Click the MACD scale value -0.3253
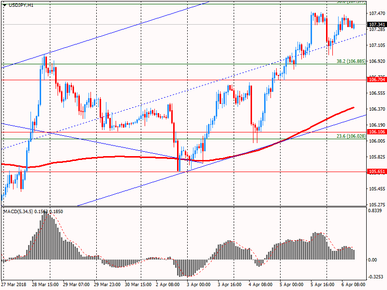The image size is (387, 290). [x=376, y=277]
